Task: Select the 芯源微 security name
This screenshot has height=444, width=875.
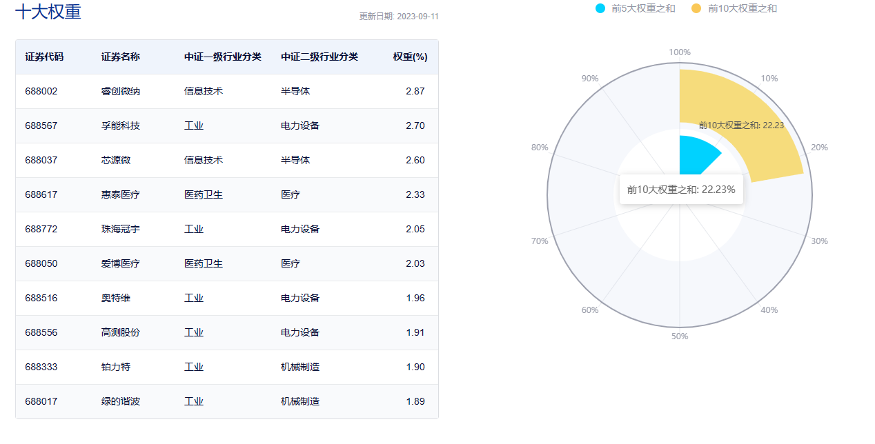Action: click(x=115, y=160)
